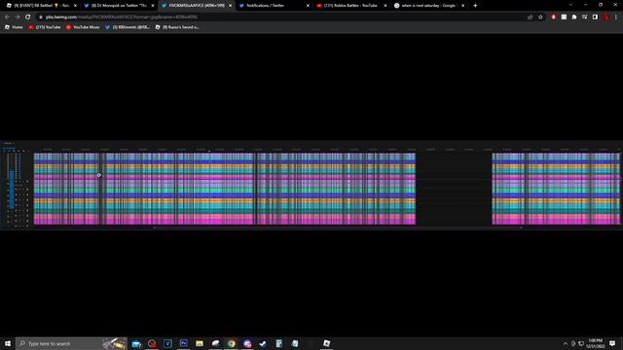Image resolution: width=623 pixels, height=350 pixels.
Task: Open the Vegas editor taskbar icon
Action: tap(167, 343)
